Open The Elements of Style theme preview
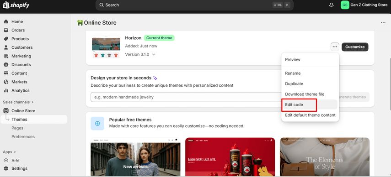Image resolution: width=391 pixels, height=177 pixels. point(325,157)
